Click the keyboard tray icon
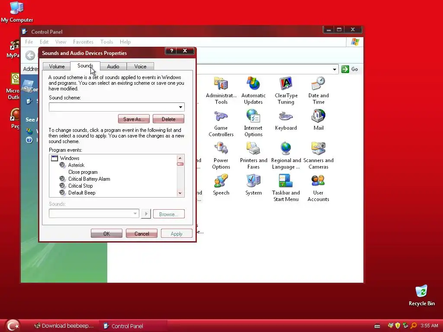 pos(377,326)
